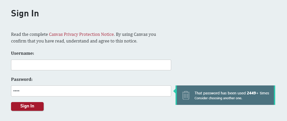This screenshot has height=121, width=287.
Task: Click the red Sign In button
Action: [27, 106]
